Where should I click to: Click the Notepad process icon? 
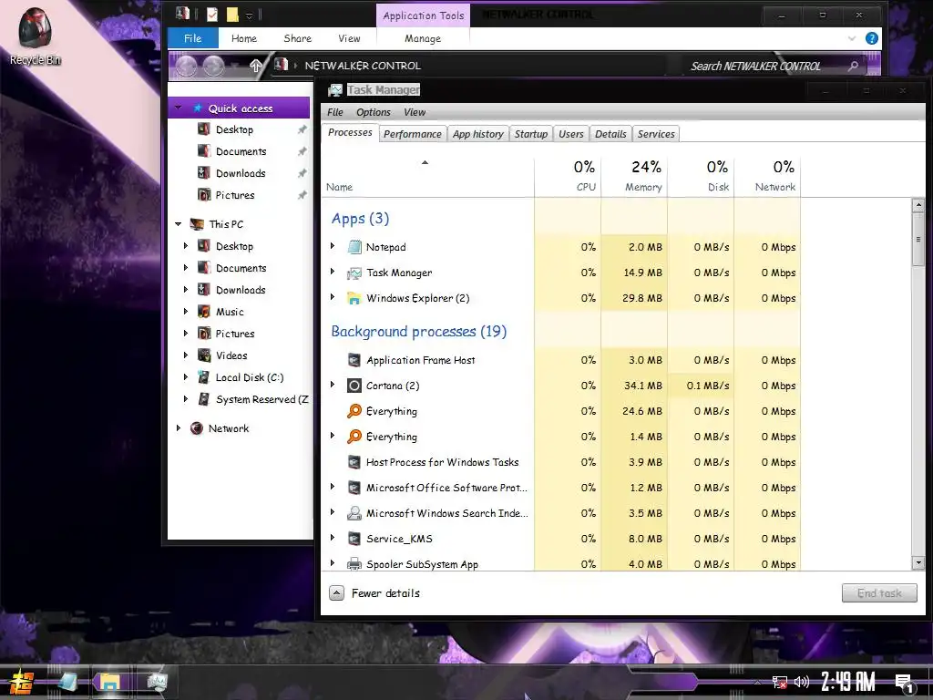coord(354,246)
